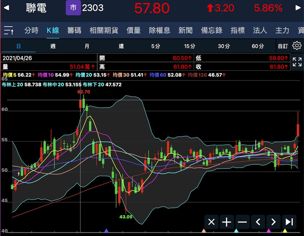Jump to latest candle with skip-end button
Viewport: 304px width, 236px height.
pos(289,222)
